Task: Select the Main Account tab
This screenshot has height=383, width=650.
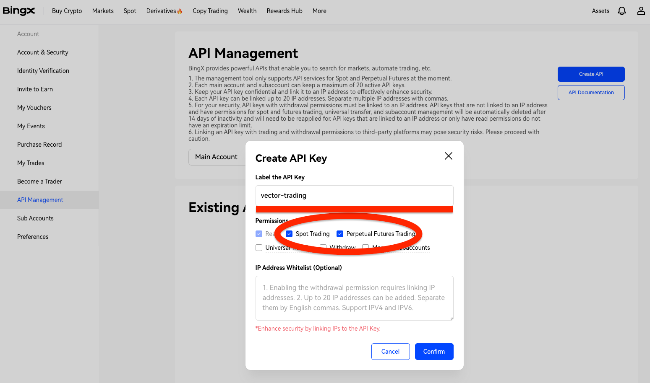Action: [x=216, y=157]
